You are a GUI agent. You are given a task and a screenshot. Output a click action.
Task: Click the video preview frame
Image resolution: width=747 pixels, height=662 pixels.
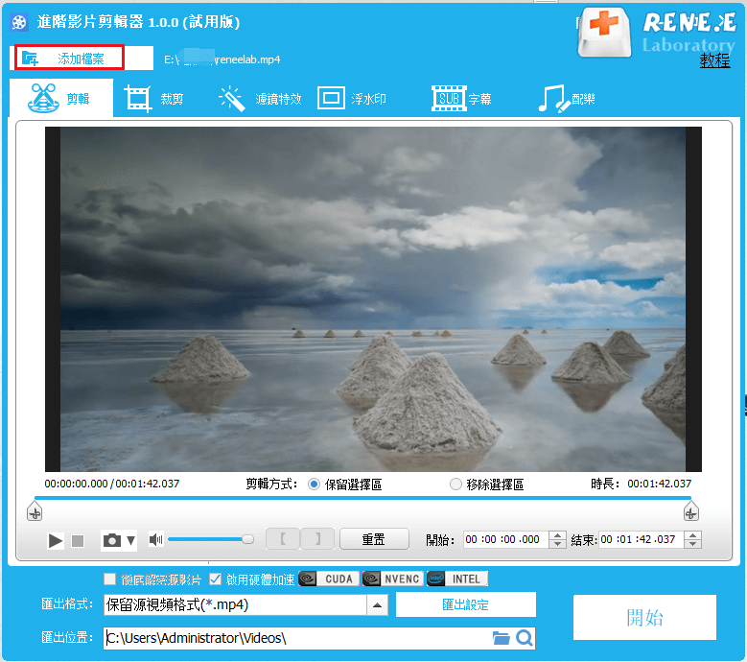tap(374, 299)
